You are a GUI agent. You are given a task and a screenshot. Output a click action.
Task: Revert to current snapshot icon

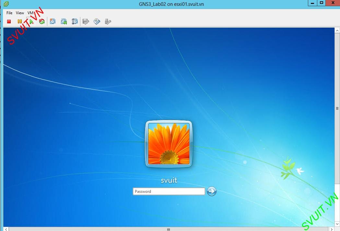(x=64, y=21)
